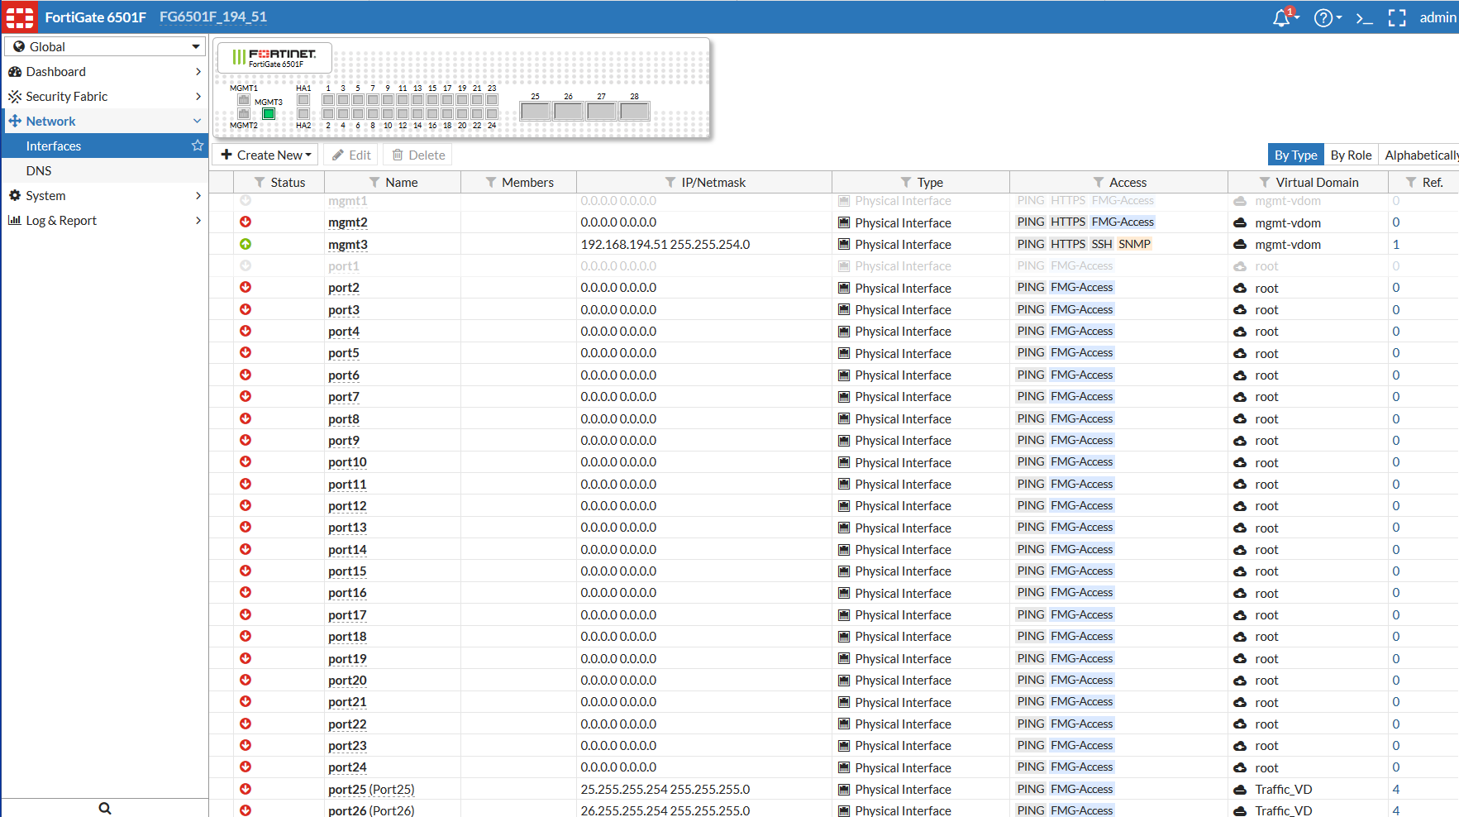Image resolution: width=1459 pixels, height=817 pixels.
Task: Switch to By Type view
Action: (x=1295, y=155)
